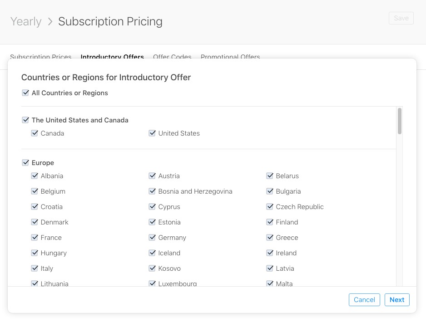426x322 pixels.
Task: Switch to the Subscription Prices tab
Action: (40, 57)
